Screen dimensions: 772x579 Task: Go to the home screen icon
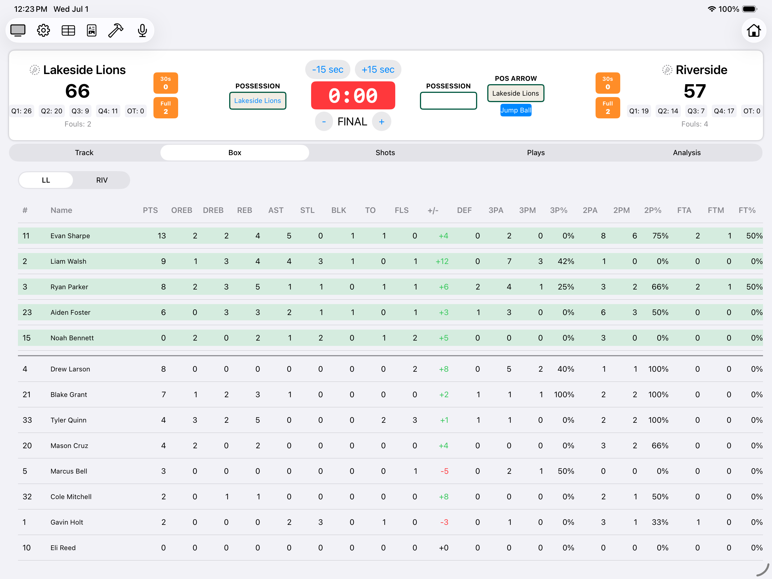tap(754, 30)
